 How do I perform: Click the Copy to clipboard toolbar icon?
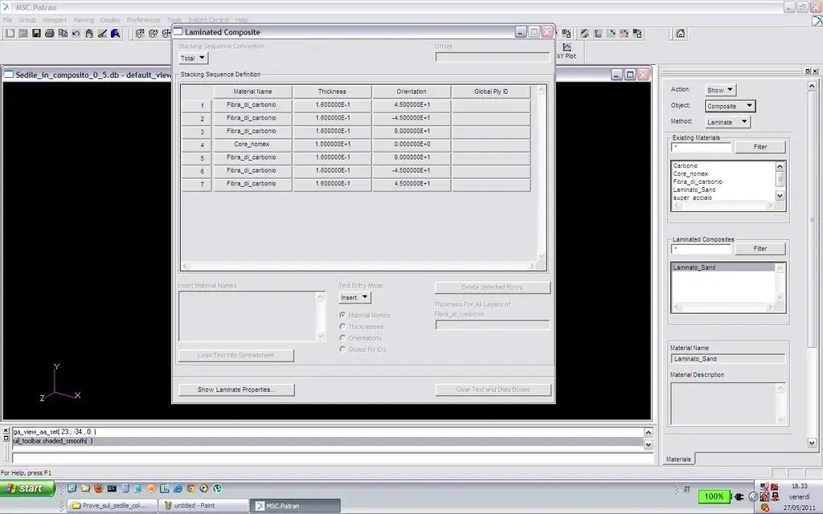pyautogui.click(x=63, y=33)
